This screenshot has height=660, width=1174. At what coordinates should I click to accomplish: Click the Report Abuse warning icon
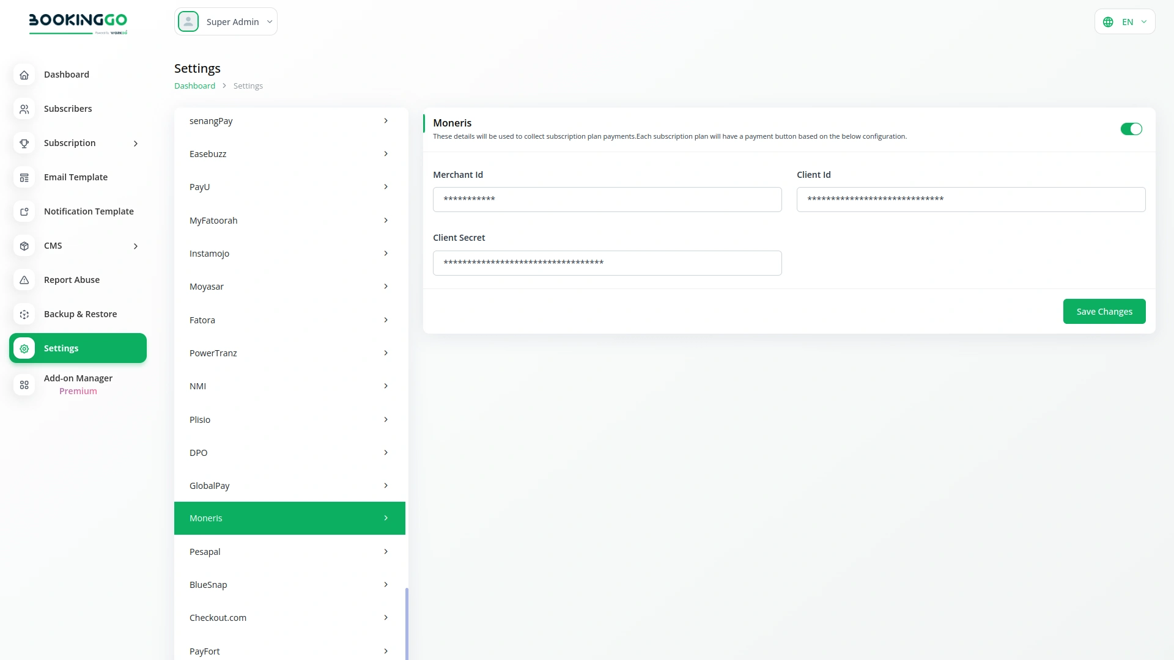(x=24, y=280)
